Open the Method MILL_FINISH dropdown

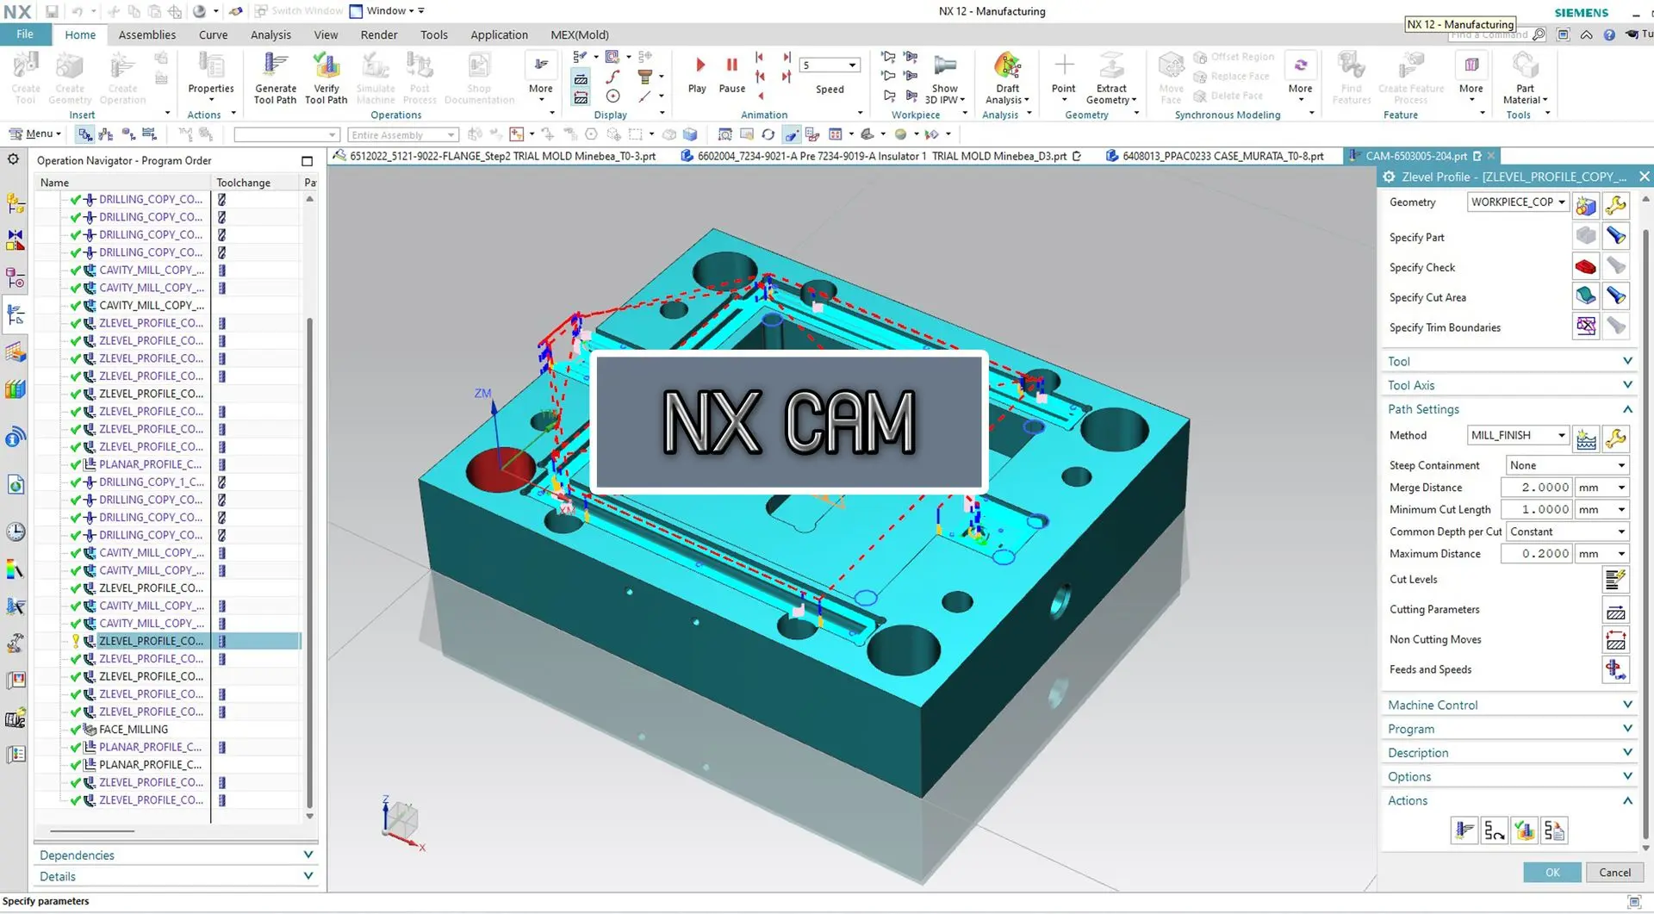click(1518, 435)
